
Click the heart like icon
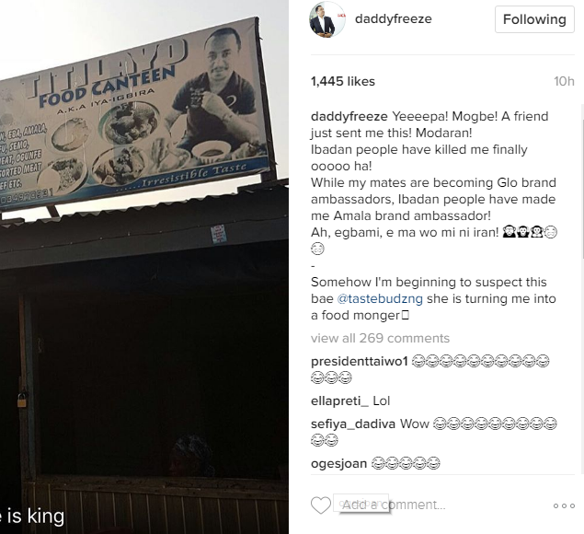pyautogui.click(x=321, y=505)
